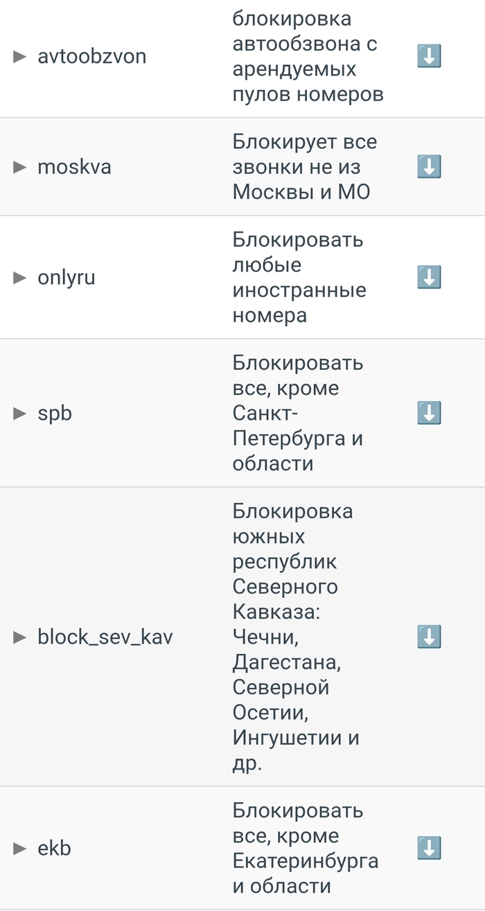Expand the block_sev_kav entry
This screenshot has width=485, height=911.
20,637
